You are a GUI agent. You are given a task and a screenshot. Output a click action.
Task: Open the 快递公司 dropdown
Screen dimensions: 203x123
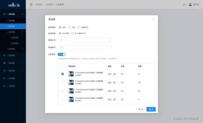coord(85,40)
